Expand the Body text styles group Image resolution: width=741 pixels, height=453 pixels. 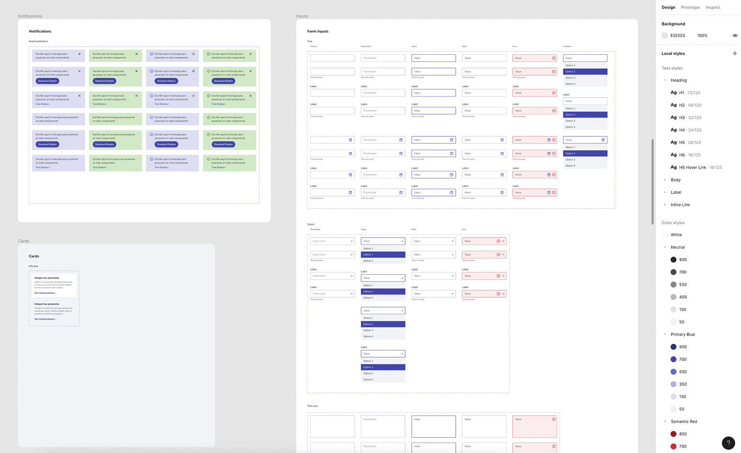point(665,180)
